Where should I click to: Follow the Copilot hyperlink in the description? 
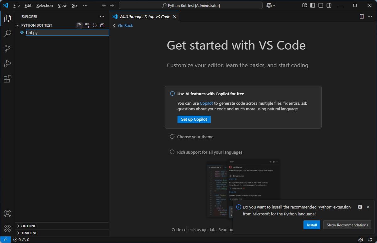point(206,103)
